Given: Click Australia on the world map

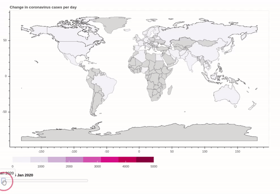Looking at the screenshot, I should point(226,94).
